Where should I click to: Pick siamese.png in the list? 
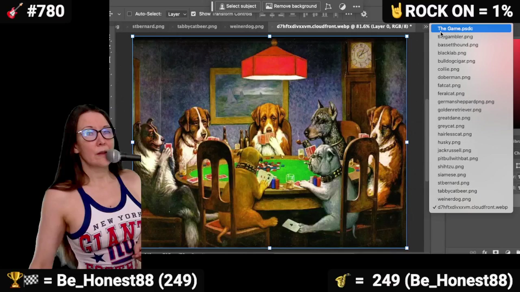click(471, 174)
